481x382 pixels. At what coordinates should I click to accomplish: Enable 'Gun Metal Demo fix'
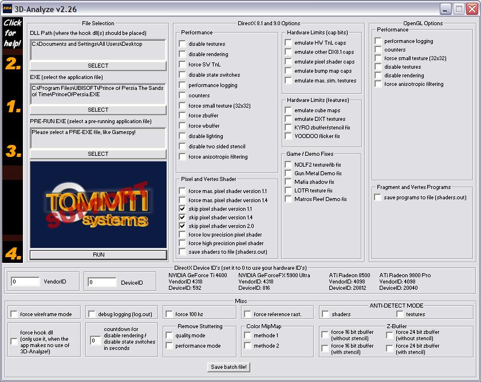(289, 173)
